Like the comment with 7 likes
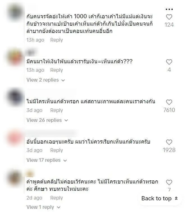This screenshot has width=185, height=215. [x=169, y=182]
